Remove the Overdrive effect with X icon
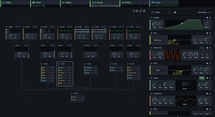The image size is (215, 117). 210,94
